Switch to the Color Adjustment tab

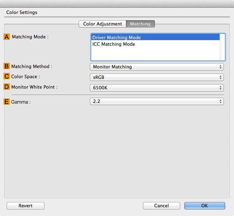coord(102,24)
